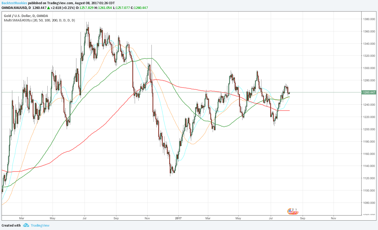
Task: Click the L:1257.077 low value
Action: tap(121, 8)
